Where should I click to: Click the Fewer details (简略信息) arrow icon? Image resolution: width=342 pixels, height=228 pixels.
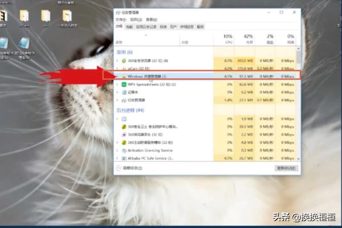(x=119, y=168)
